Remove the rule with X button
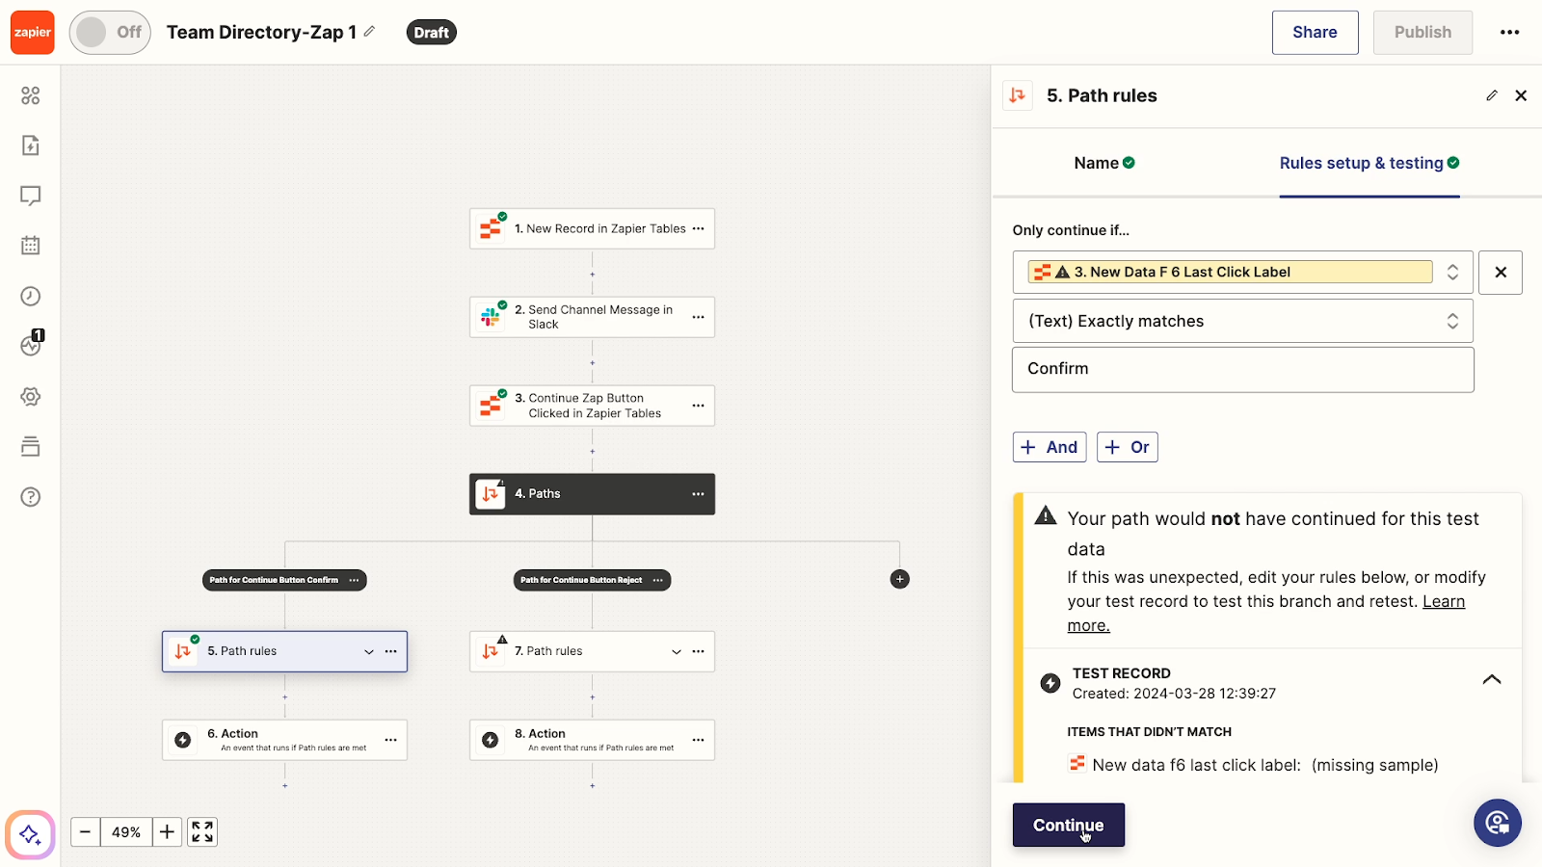 tap(1501, 273)
